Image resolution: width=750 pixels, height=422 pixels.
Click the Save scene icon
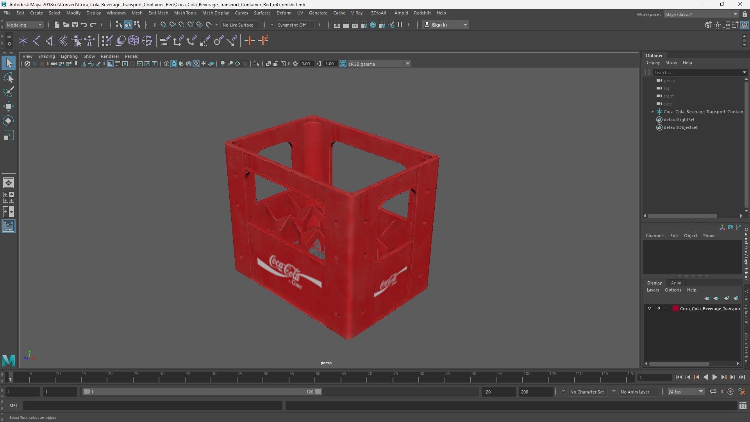[x=75, y=25]
